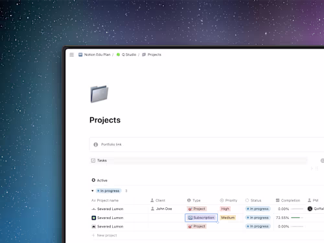Open the Medium priority cell
The image size is (324, 243).
[228, 218]
